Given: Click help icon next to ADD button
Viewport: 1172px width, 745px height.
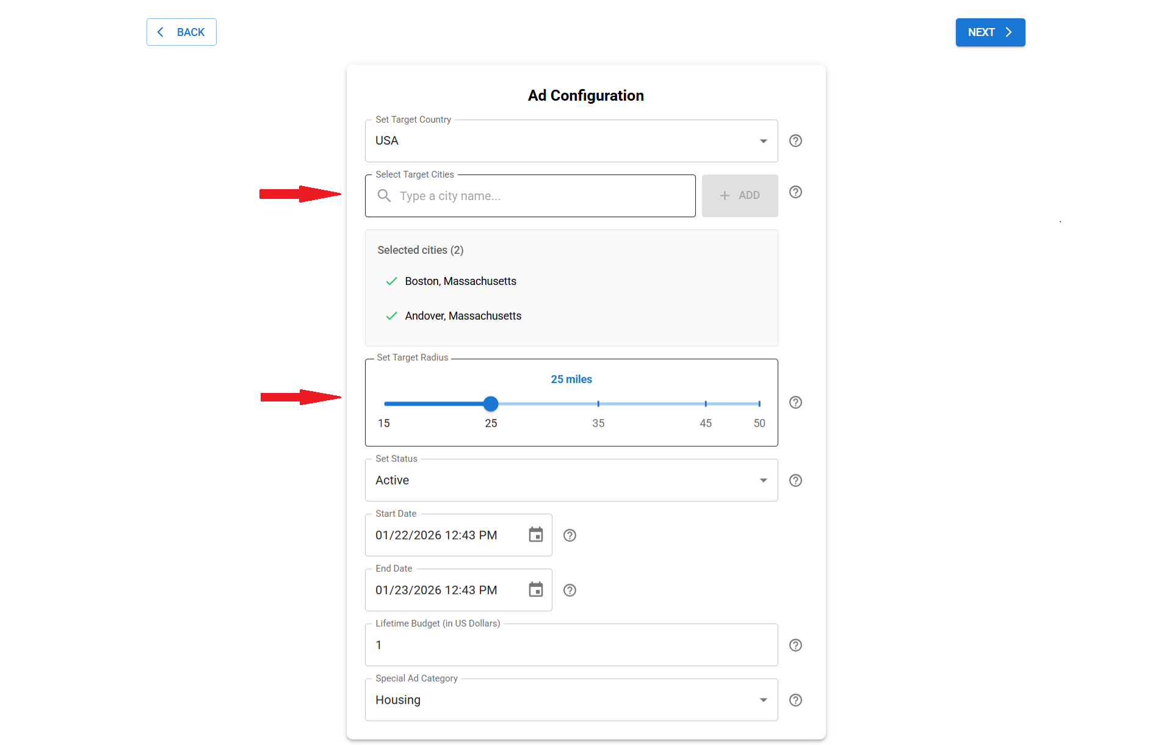Looking at the screenshot, I should pyautogui.click(x=795, y=192).
